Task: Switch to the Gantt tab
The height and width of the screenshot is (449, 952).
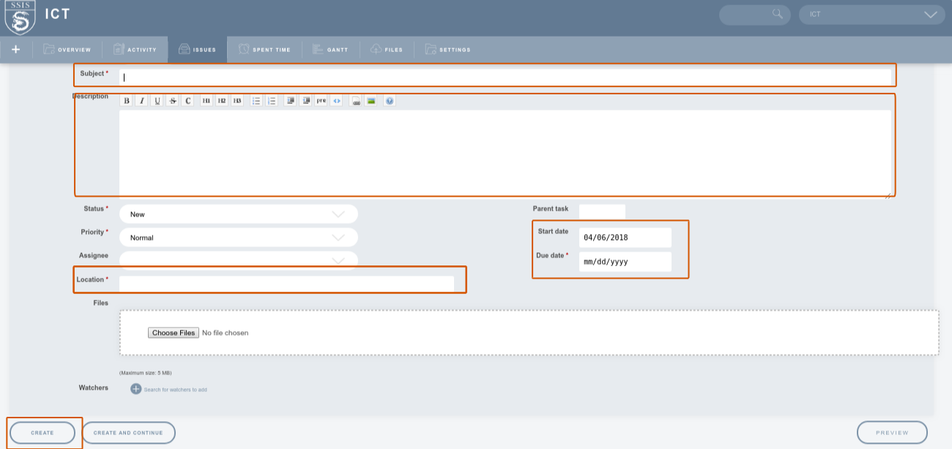Action: click(330, 50)
